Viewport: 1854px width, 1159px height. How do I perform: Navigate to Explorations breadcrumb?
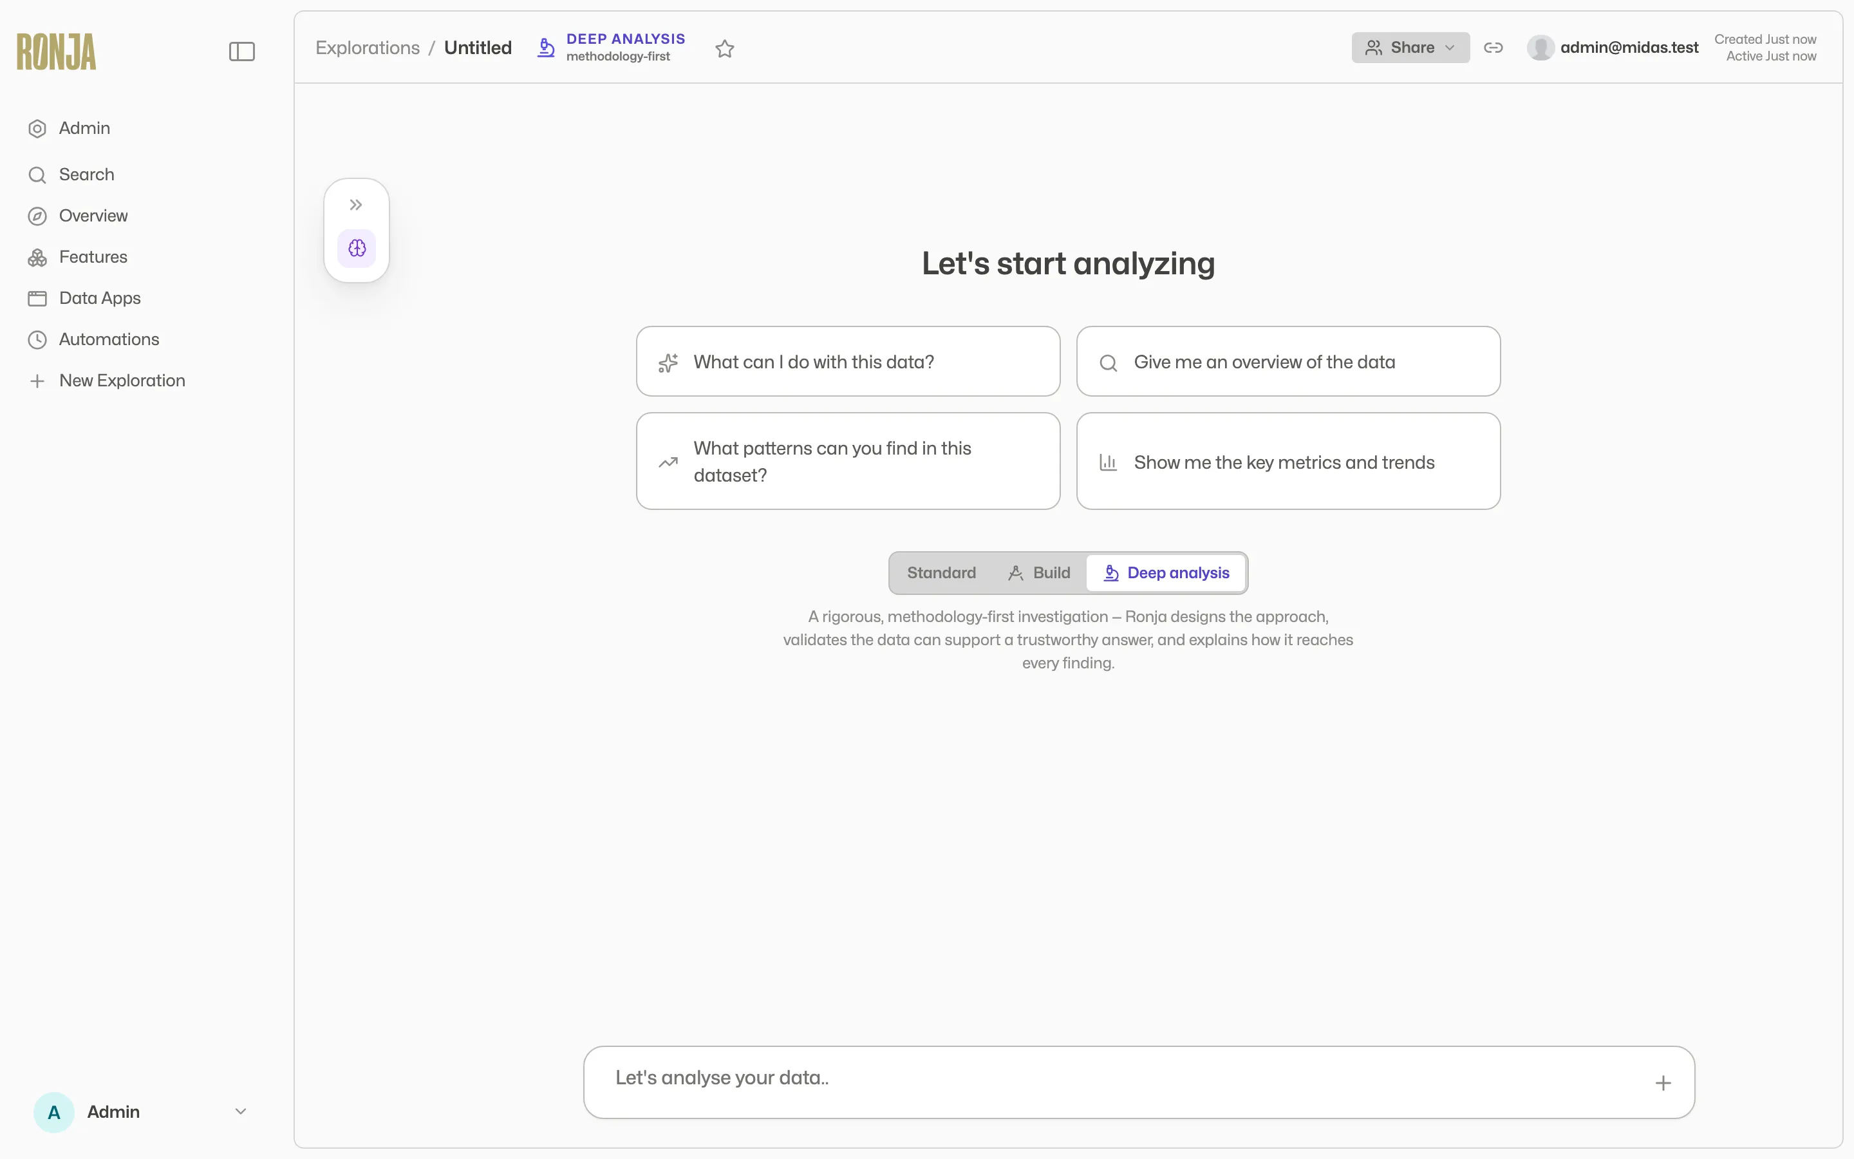[x=368, y=48]
